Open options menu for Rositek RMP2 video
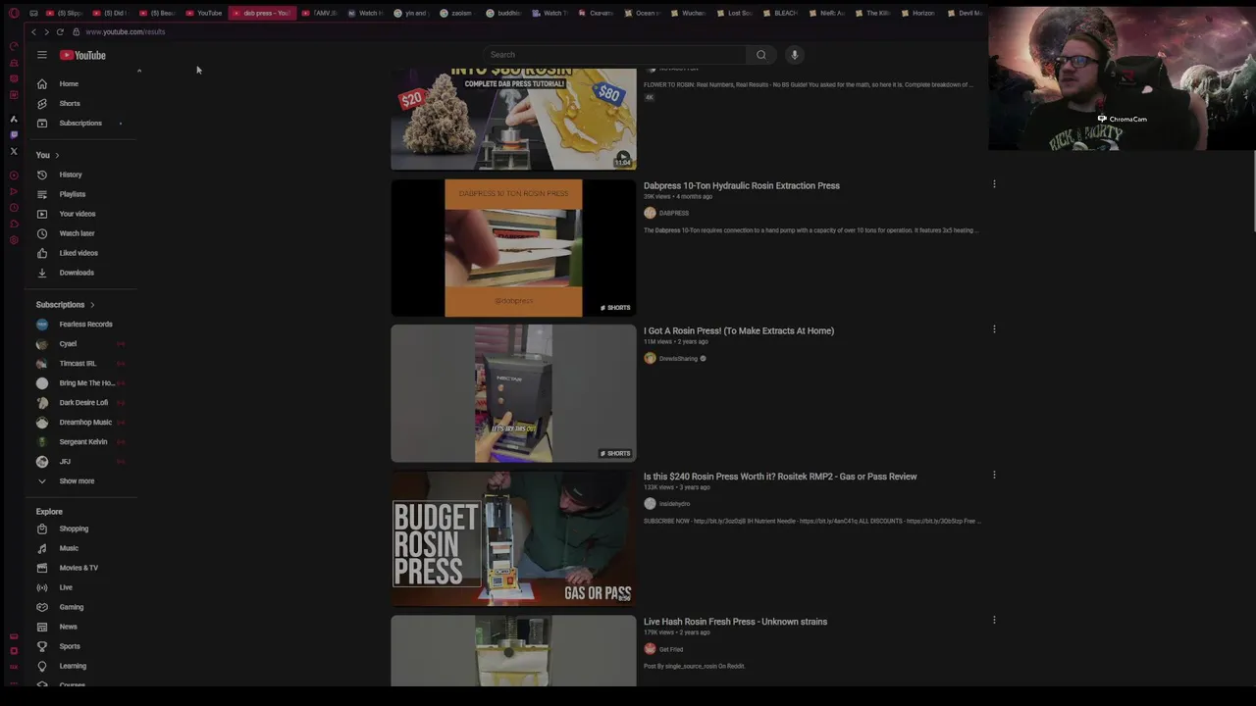 pyautogui.click(x=994, y=476)
